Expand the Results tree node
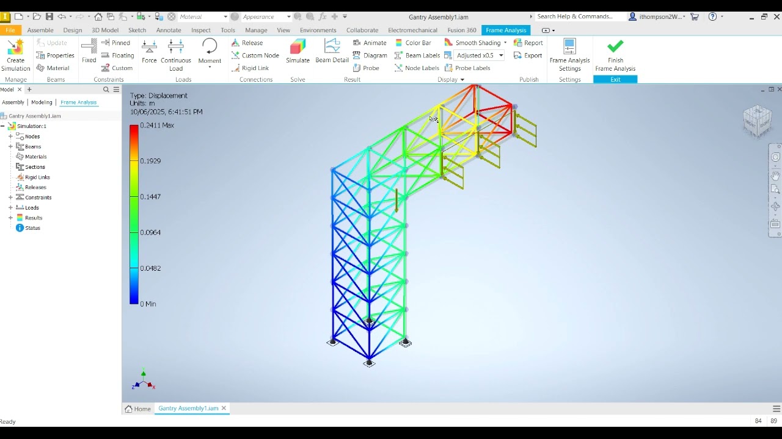This screenshot has width=782, height=439. pyautogui.click(x=10, y=218)
